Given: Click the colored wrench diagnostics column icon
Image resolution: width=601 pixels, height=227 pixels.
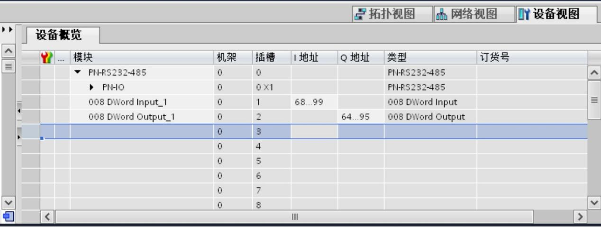Looking at the screenshot, I should pyautogui.click(x=47, y=58).
